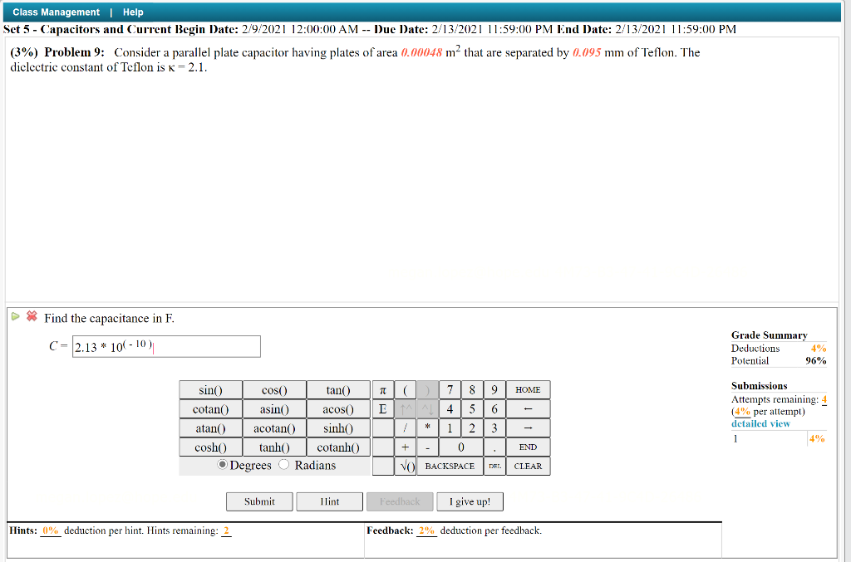
Task: Click the green play arrow icon
Action: 14,317
